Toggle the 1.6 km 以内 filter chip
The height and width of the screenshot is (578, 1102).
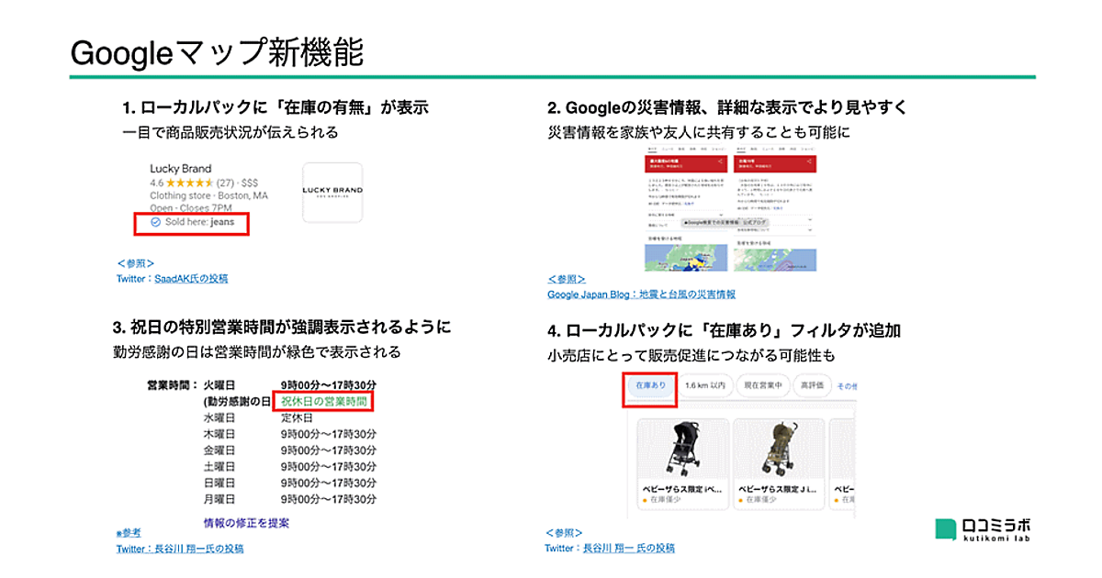[x=705, y=385]
